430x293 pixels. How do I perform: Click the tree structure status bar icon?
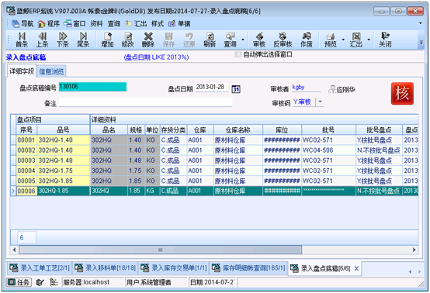[x=54, y=282]
